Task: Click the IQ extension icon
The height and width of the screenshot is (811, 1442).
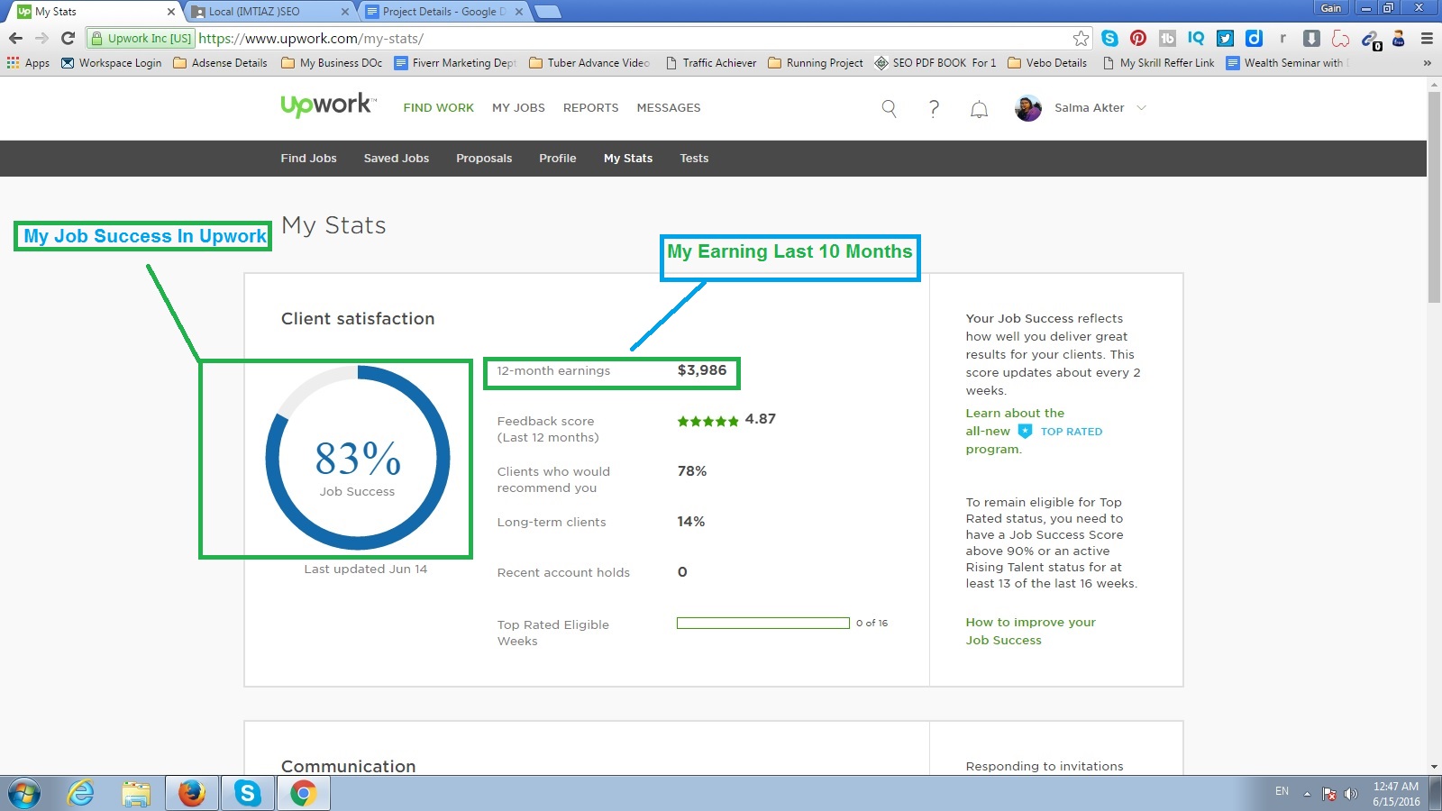Action: click(x=1196, y=38)
